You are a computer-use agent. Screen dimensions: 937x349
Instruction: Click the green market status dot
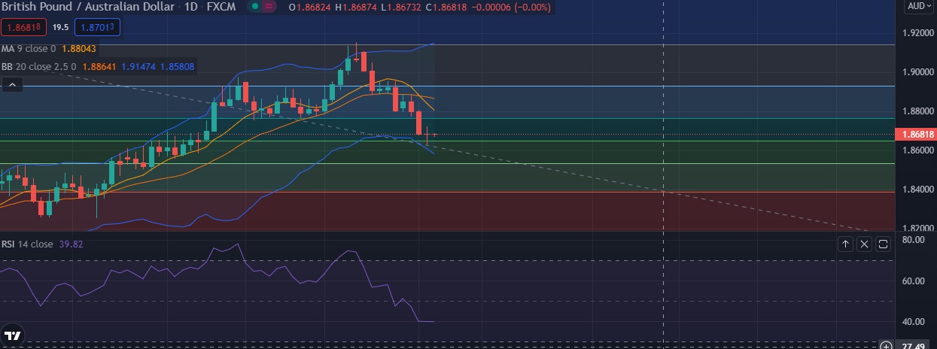pyautogui.click(x=255, y=7)
